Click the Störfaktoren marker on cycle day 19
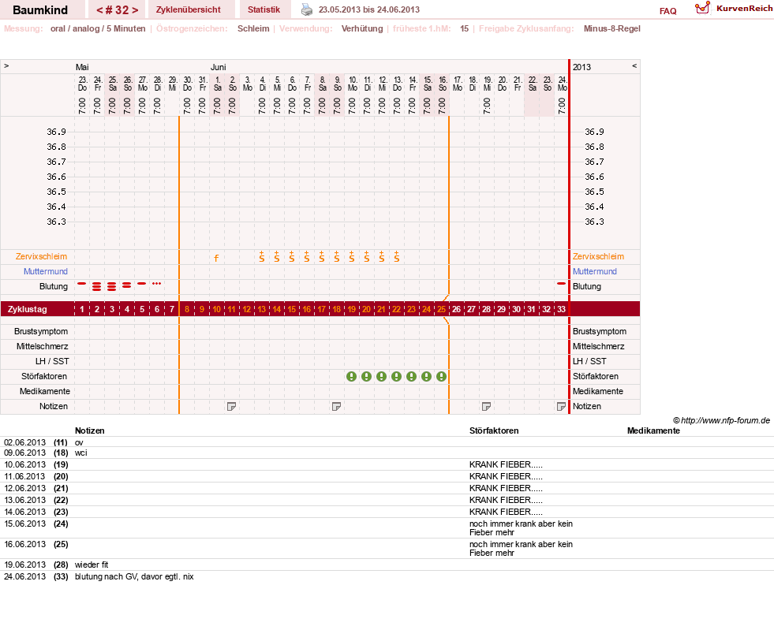The height and width of the screenshot is (641, 774). click(351, 377)
